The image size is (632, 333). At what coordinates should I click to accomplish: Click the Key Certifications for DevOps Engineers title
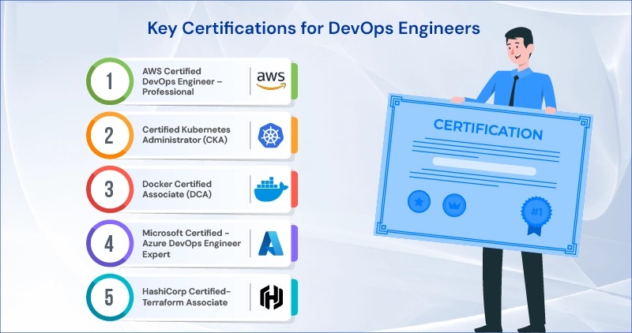click(x=315, y=29)
